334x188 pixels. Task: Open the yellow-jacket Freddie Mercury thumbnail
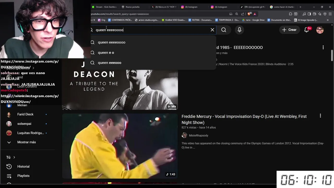(x=120, y=146)
